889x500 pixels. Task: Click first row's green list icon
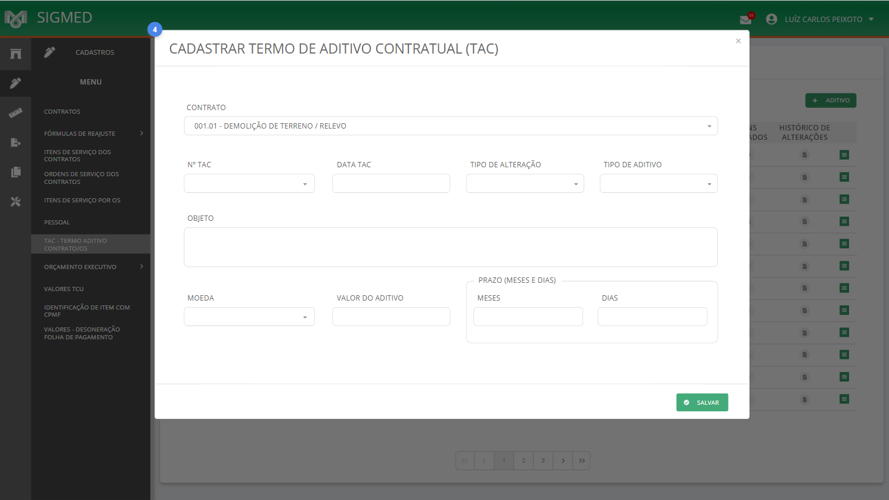[x=844, y=155]
